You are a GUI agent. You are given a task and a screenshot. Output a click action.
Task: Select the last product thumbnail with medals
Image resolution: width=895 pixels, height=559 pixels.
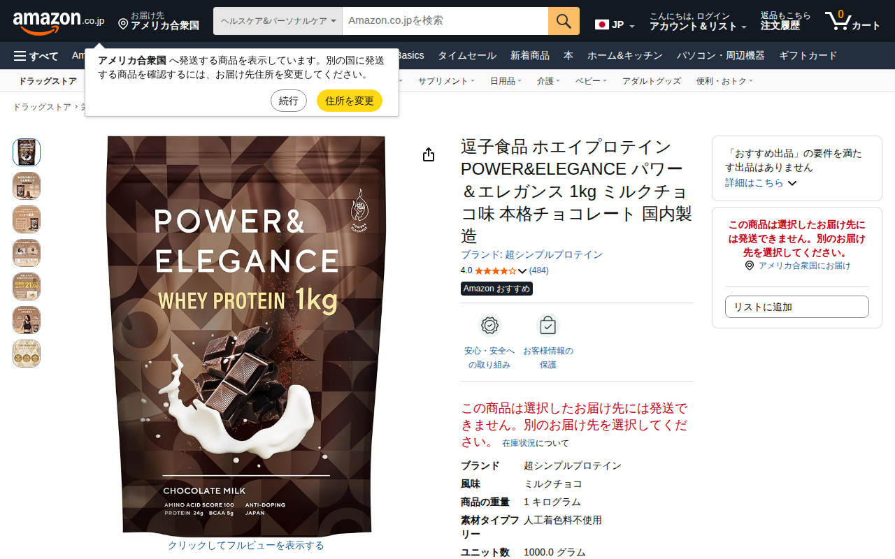click(27, 354)
